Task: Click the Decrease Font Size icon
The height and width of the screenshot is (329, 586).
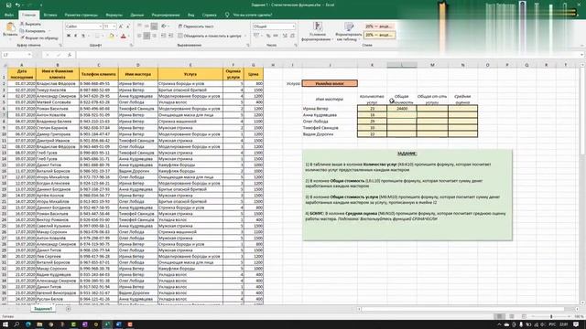Action: click(x=128, y=27)
